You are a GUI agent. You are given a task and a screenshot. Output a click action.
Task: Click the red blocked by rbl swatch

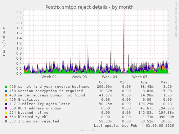pyautogui.click(x=6, y=117)
